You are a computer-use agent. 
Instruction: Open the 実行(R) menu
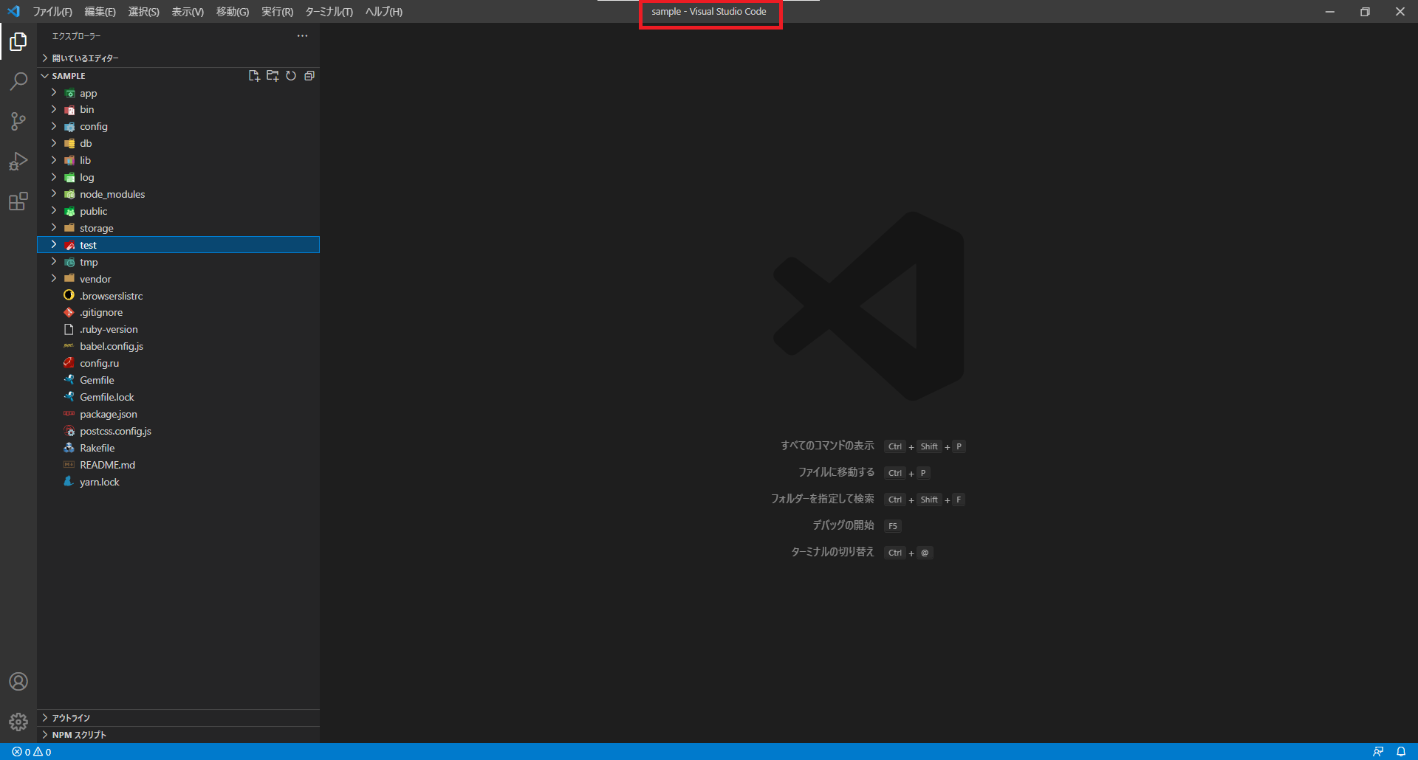pos(277,12)
